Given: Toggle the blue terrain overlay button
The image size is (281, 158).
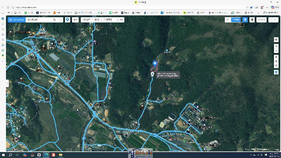Looking at the screenshot, I should [x=245, y=20].
